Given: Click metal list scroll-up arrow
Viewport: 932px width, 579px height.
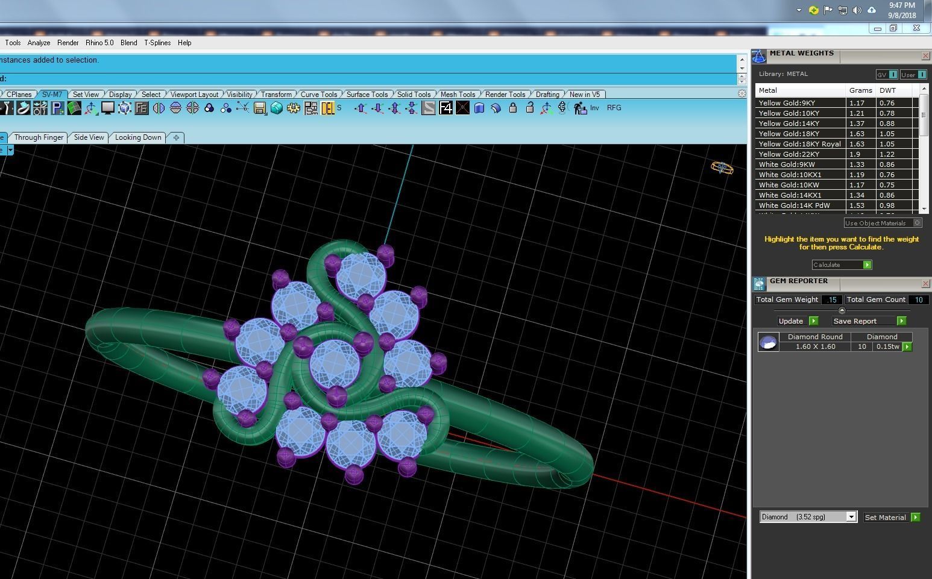Looking at the screenshot, I should click(x=924, y=89).
